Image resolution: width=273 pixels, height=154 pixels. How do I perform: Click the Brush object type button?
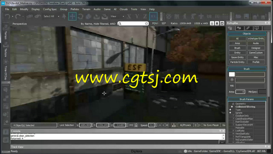point(237,48)
